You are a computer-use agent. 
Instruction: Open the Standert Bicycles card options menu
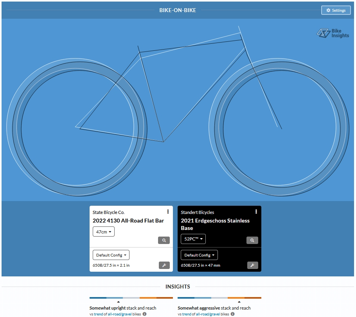tap(256, 212)
